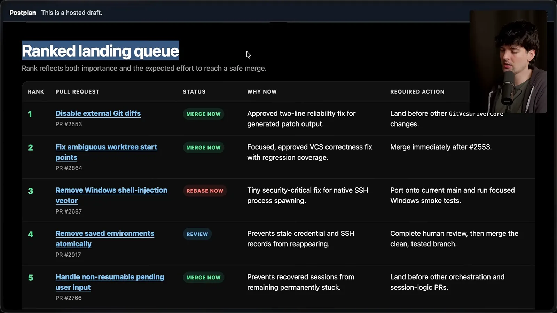Click the STATUS column header
Image resolution: width=557 pixels, height=313 pixels.
point(194,91)
